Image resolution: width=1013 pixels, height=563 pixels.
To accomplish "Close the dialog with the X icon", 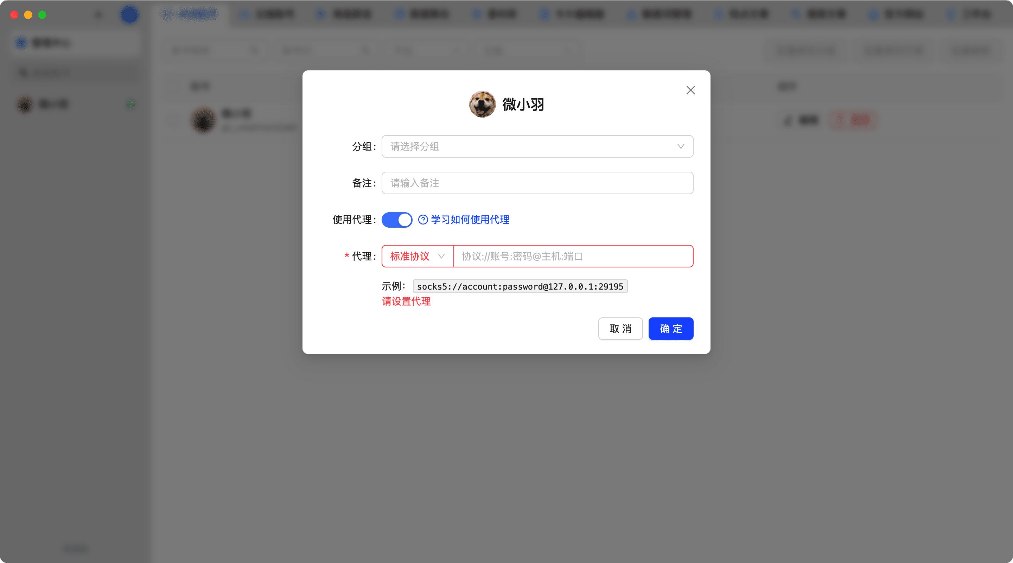I will point(690,90).
